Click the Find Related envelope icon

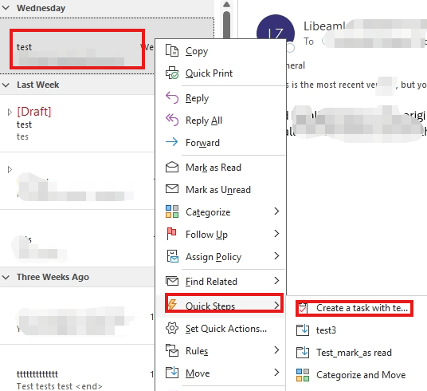[x=172, y=281]
